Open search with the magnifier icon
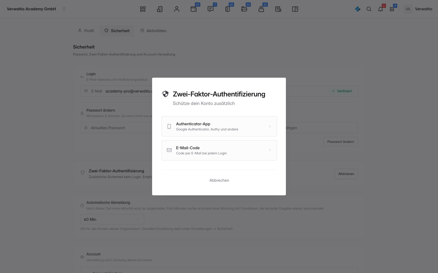Screen dimensions: 438x273 coord(369,9)
